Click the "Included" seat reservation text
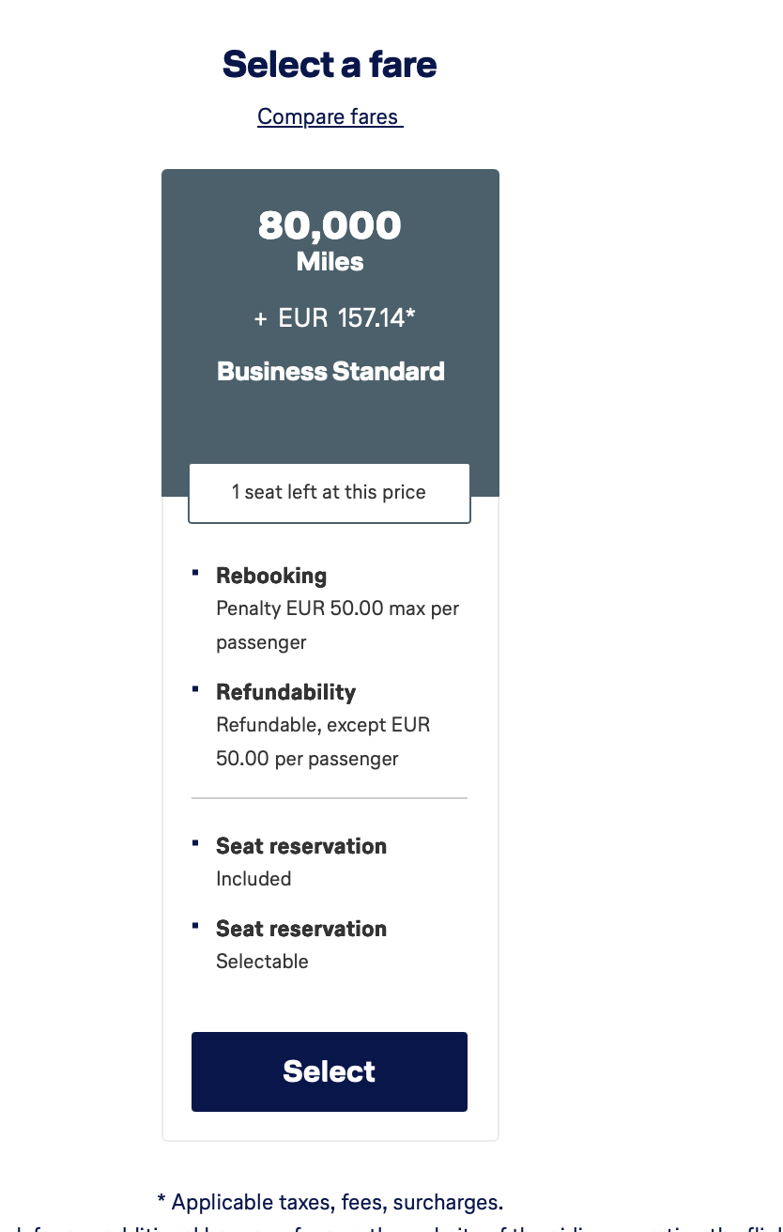Image resolution: width=783 pixels, height=1232 pixels. point(253,879)
